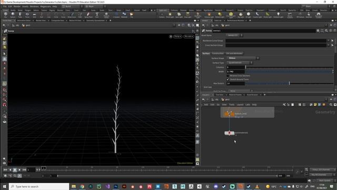Click the Cross Section Group selector arrow
The width and height of the screenshot is (337, 190).
pyautogui.click(x=332, y=45)
